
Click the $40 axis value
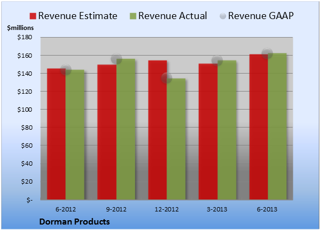pos(27,164)
